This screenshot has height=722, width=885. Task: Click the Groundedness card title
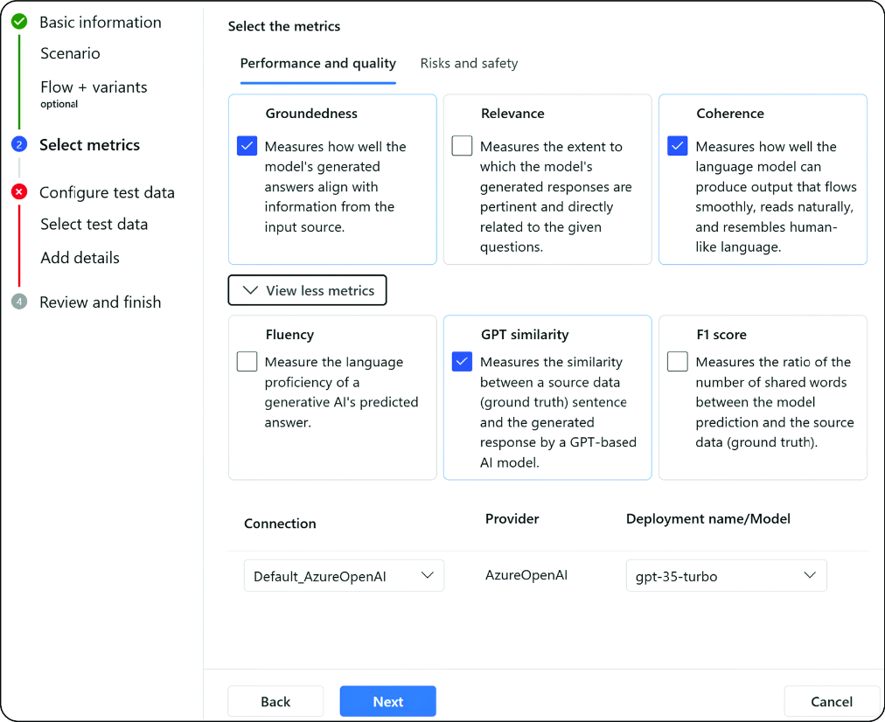pos(311,114)
